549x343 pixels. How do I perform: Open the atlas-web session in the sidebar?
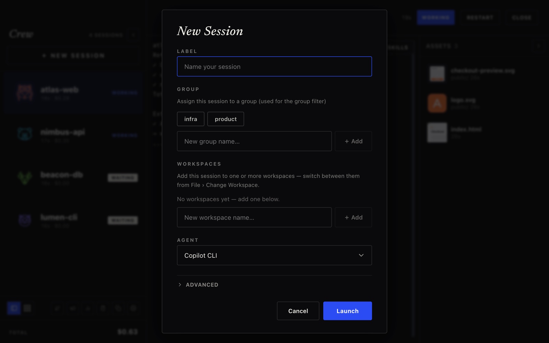[73, 93]
